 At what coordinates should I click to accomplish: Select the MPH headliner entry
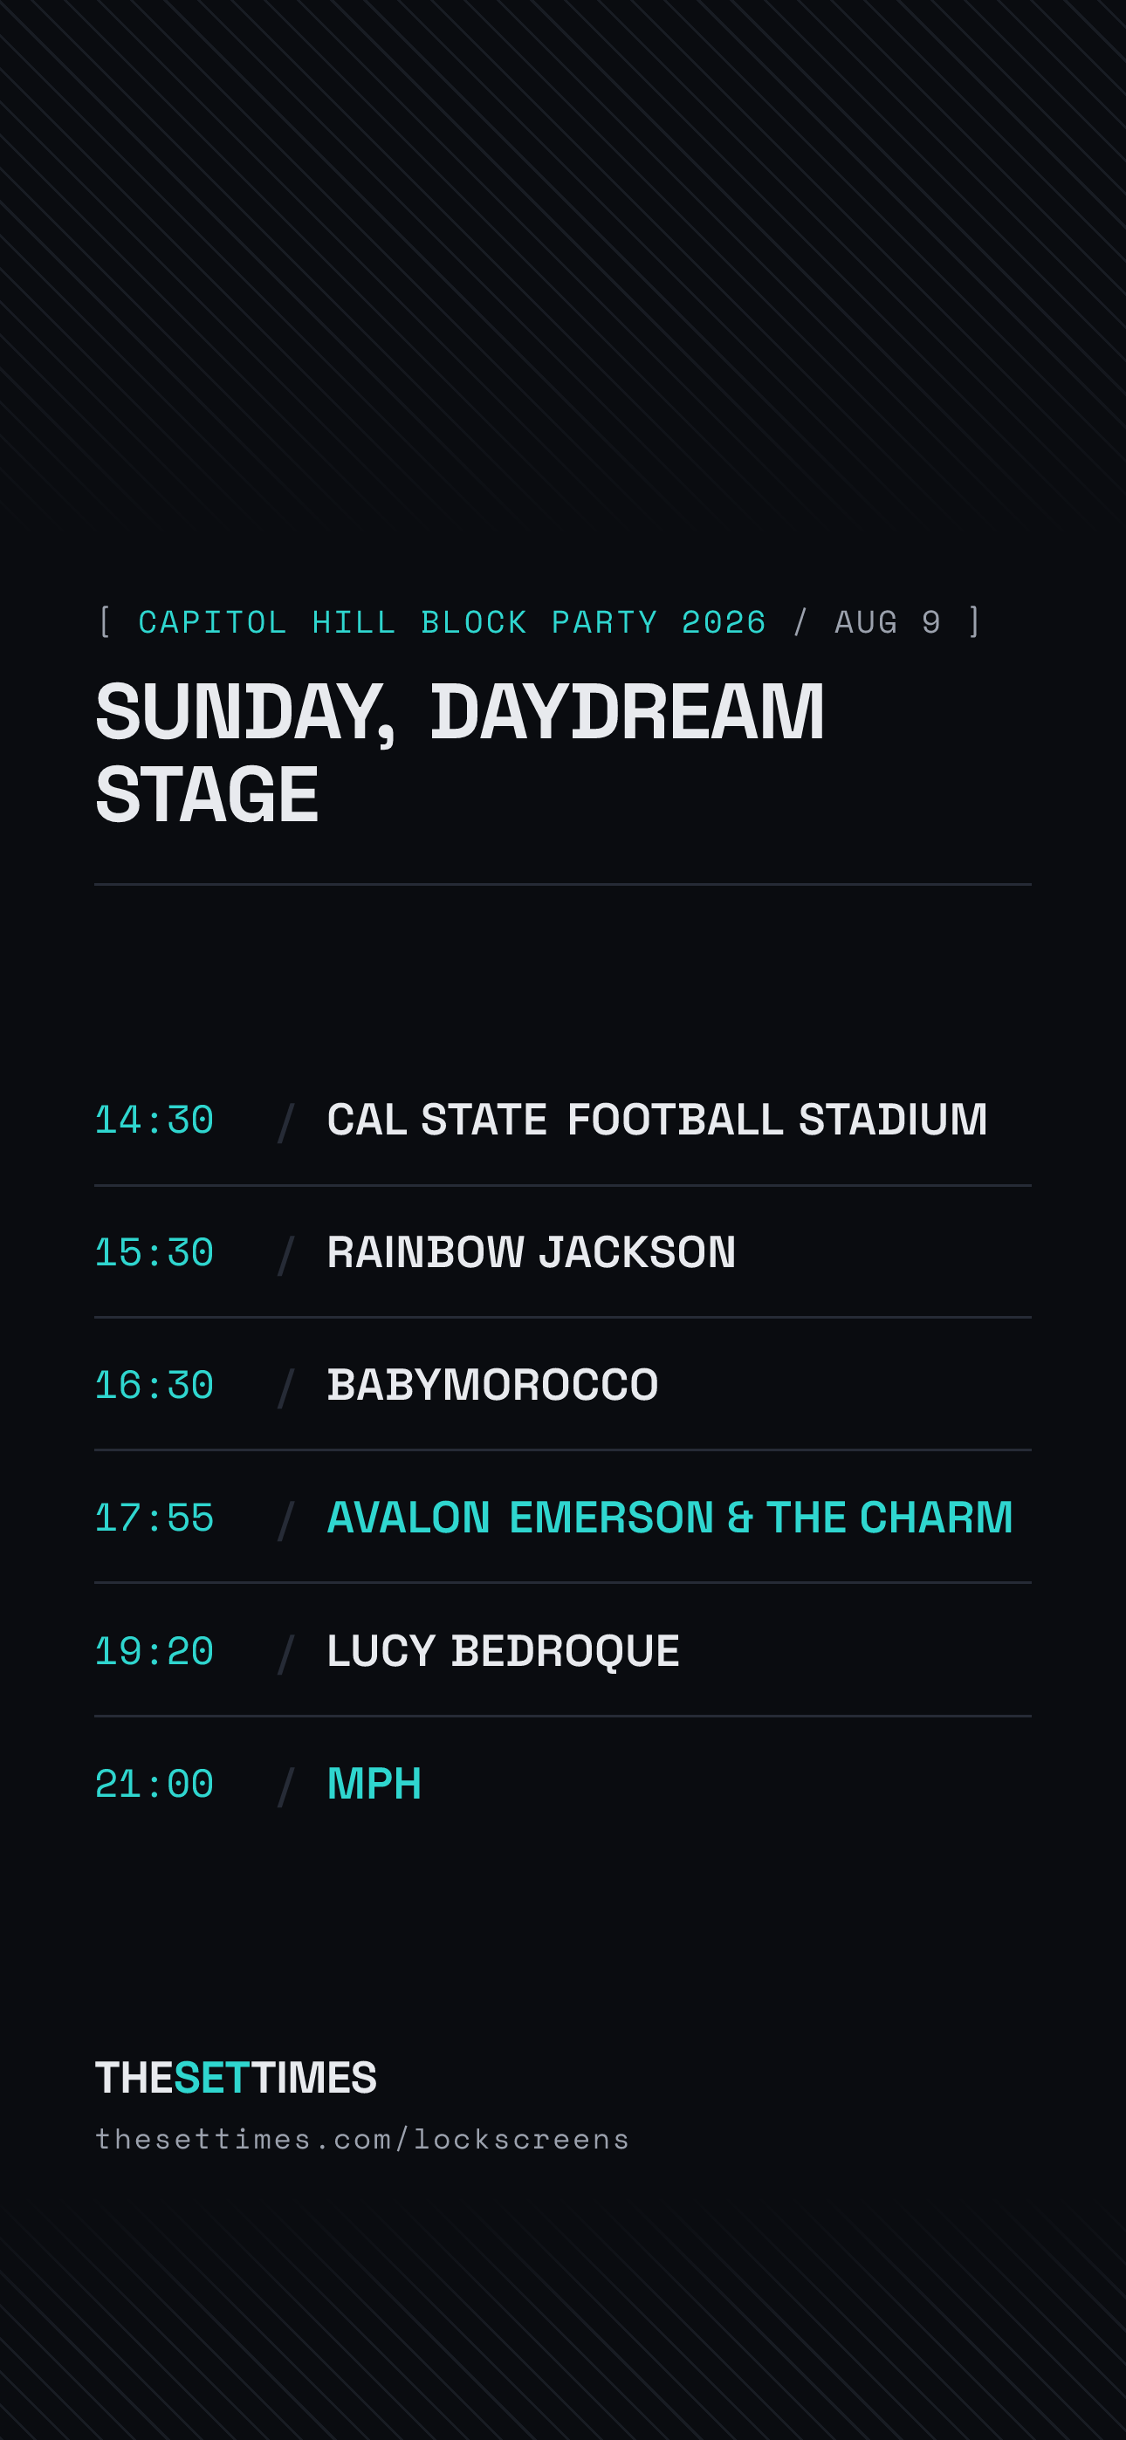[x=374, y=1784]
